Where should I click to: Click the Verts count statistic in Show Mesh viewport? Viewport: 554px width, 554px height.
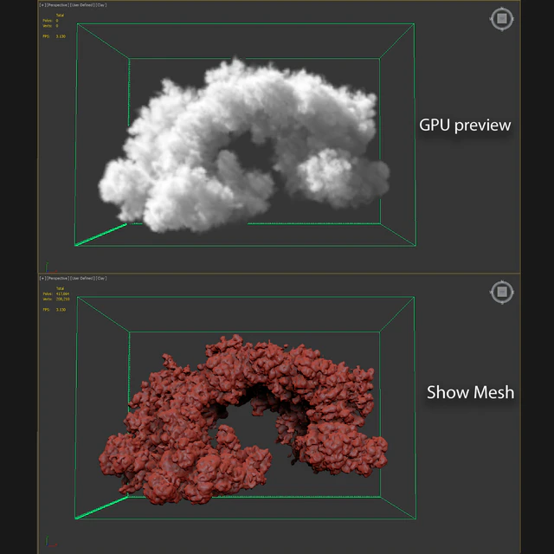coord(55,299)
